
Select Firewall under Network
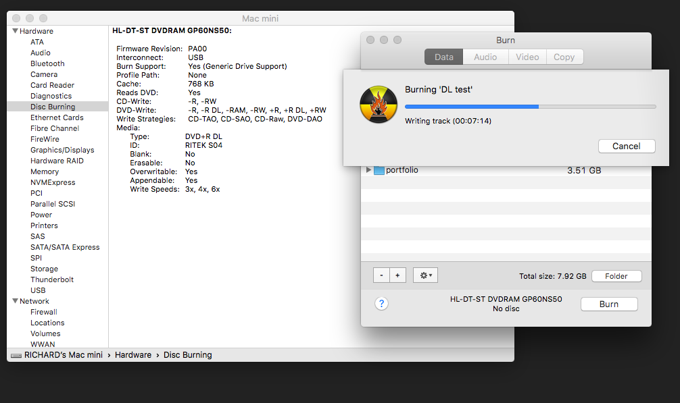coord(44,312)
